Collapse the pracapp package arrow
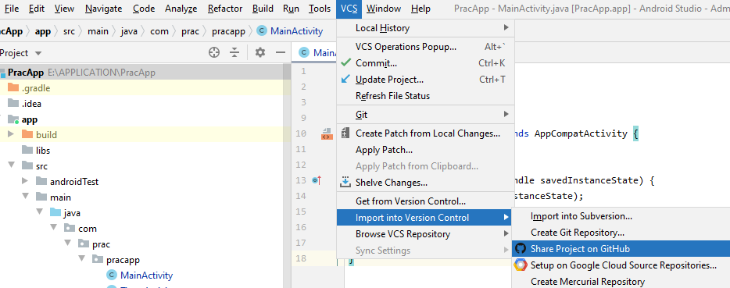The width and height of the screenshot is (730, 288). [81, 259]
